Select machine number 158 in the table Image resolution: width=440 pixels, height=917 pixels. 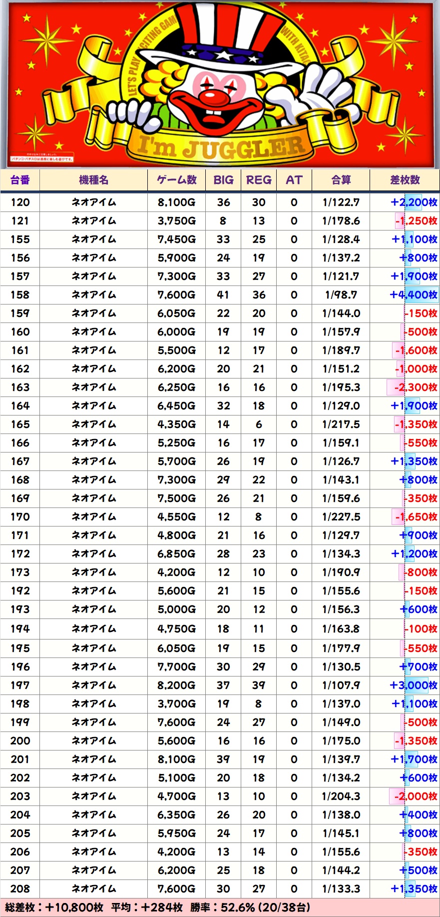point(20,295)
